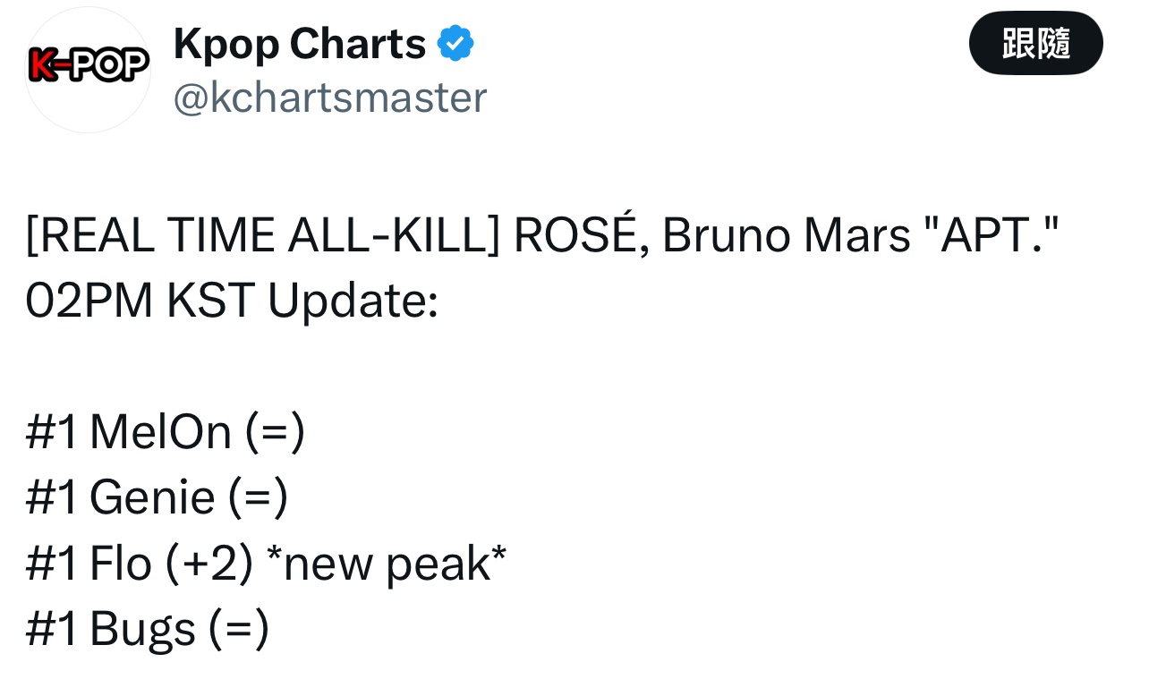Click the [REAL TIME ALL-KILL] tag text
This screenshot has width=1149, height=696.
point(262,236)
